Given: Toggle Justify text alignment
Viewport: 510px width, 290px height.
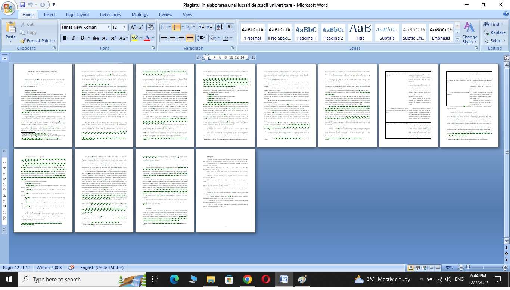Looking at the screenshot, I should (x=190, y=38).
